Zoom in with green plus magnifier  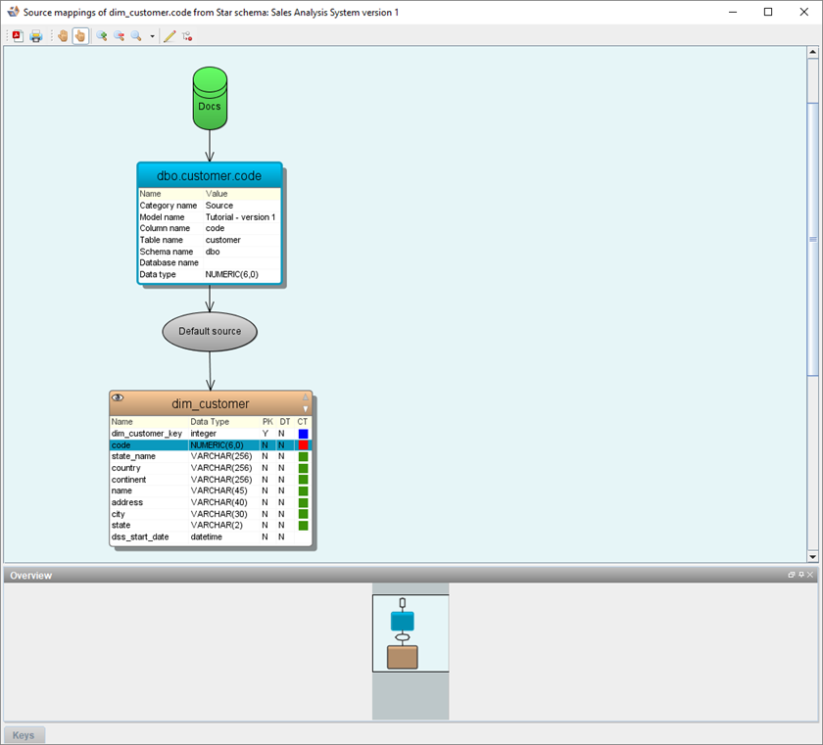tap(102, 36)
